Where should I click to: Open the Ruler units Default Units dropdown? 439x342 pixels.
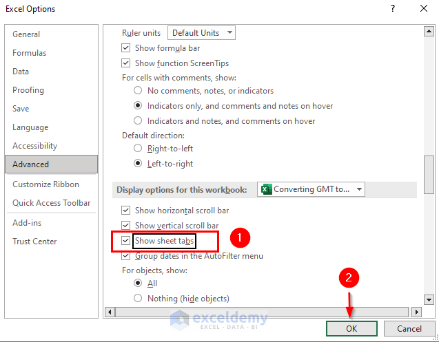pos(201,33)
